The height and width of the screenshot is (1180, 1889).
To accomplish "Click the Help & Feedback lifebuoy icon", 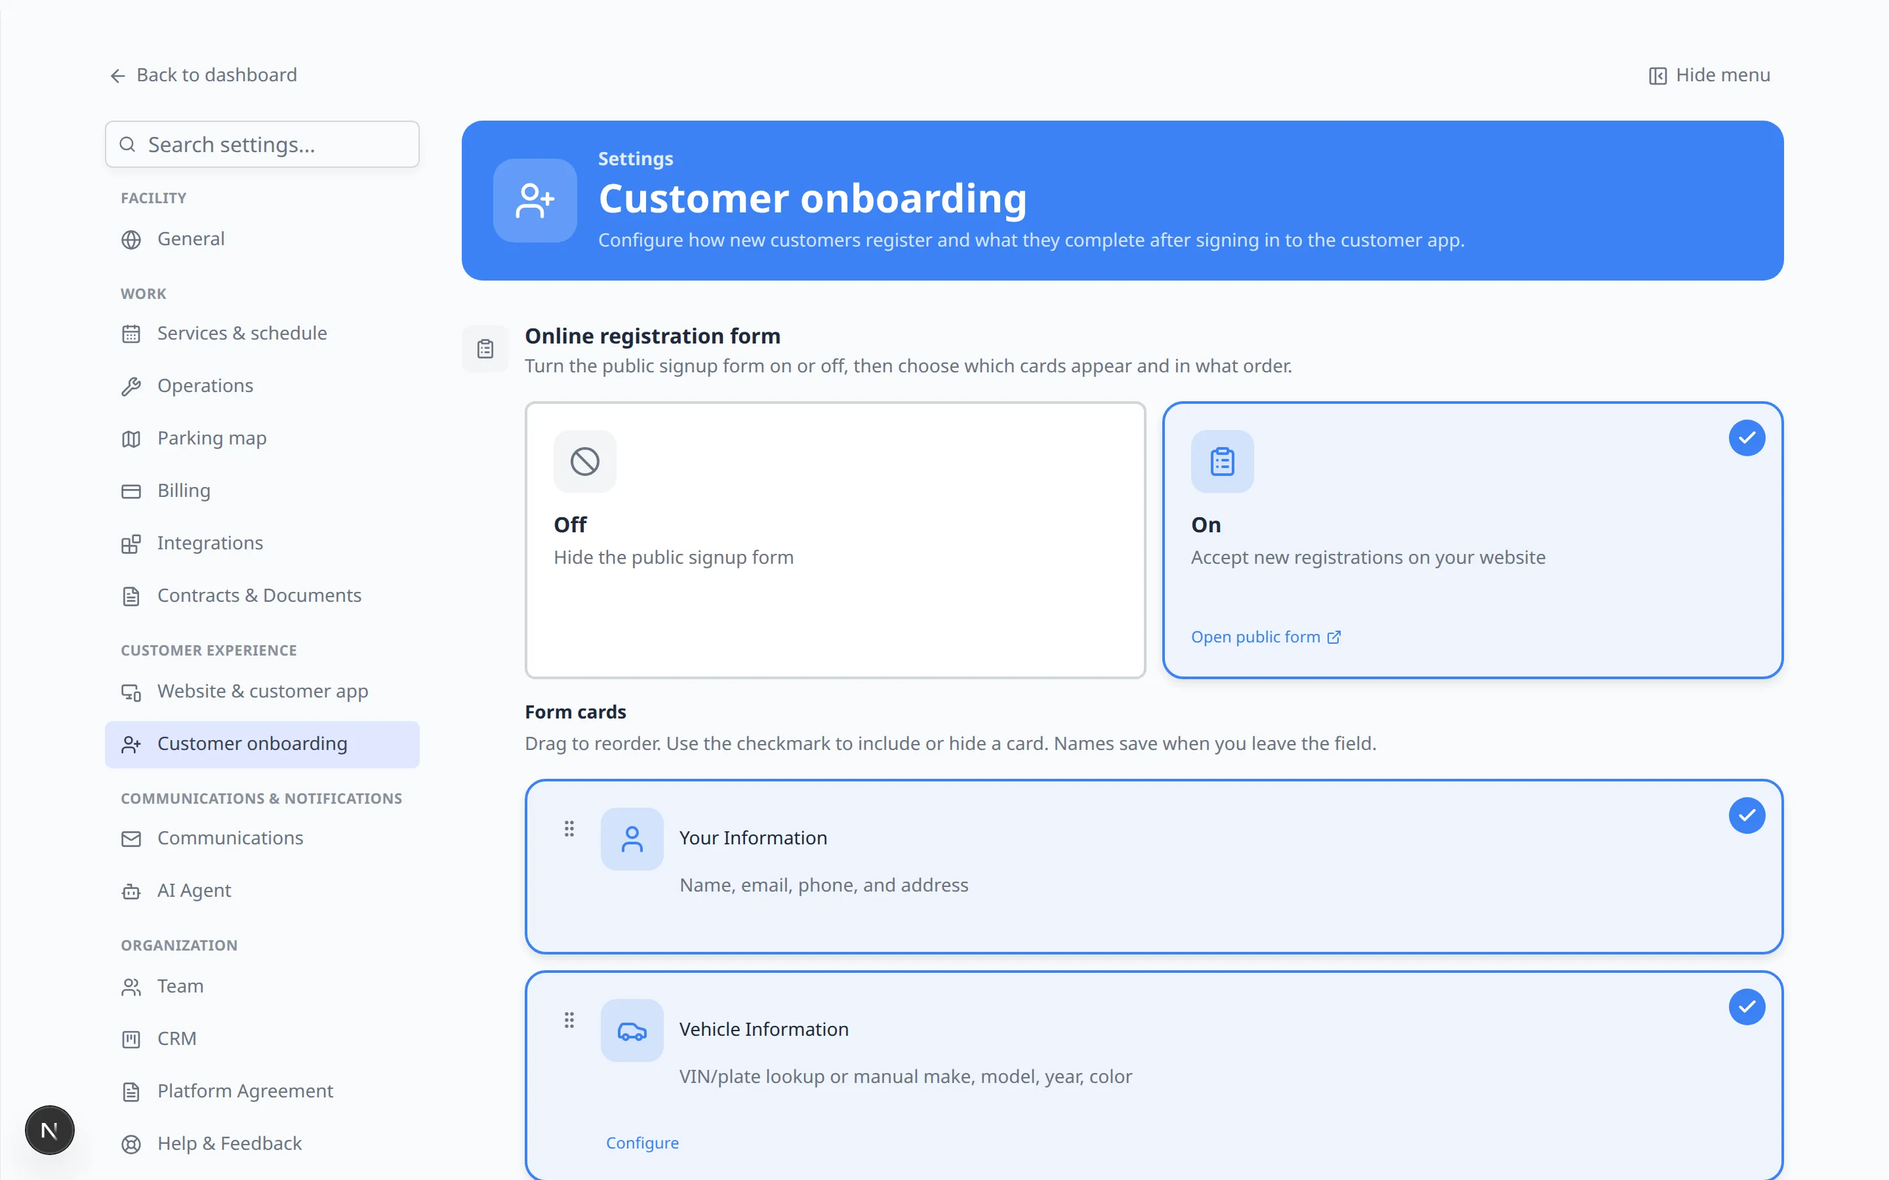I will click(x=131, y=1144).
